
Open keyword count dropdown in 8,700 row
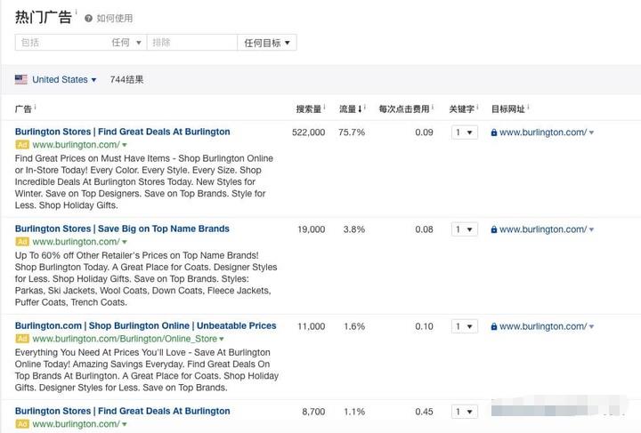coord(465,412)
